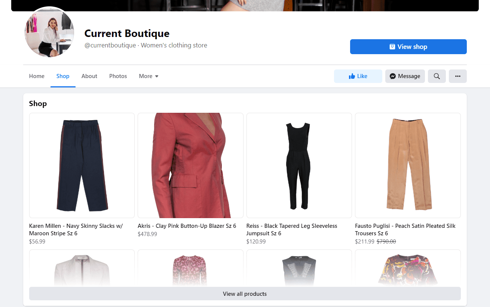490x307 pixels.
Task: Expand the More menu chevron arrow
Action: coord(157,77)
